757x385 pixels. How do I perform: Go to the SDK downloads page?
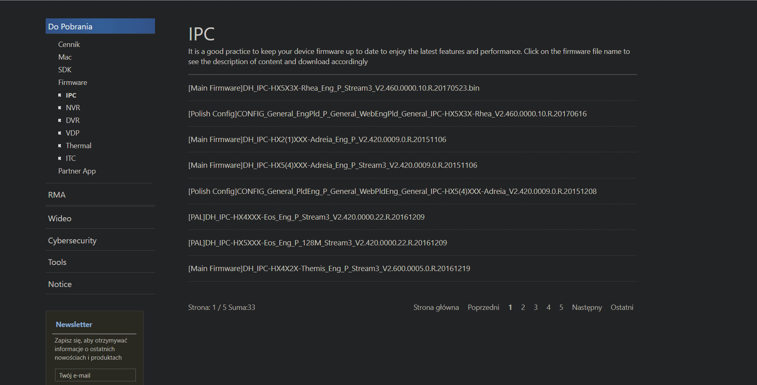point(65,70)
